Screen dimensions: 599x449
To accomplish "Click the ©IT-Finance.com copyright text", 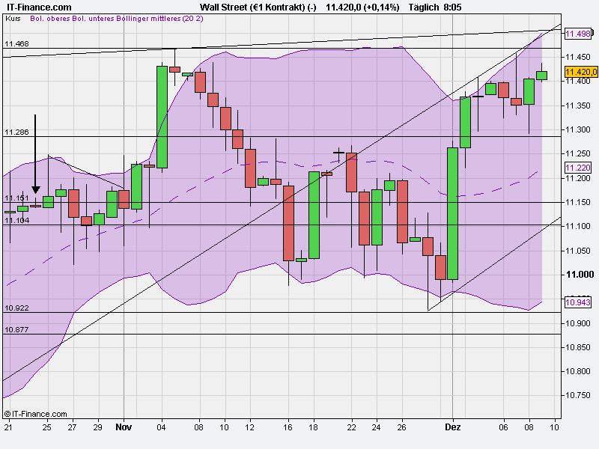I will pos(35,414).
